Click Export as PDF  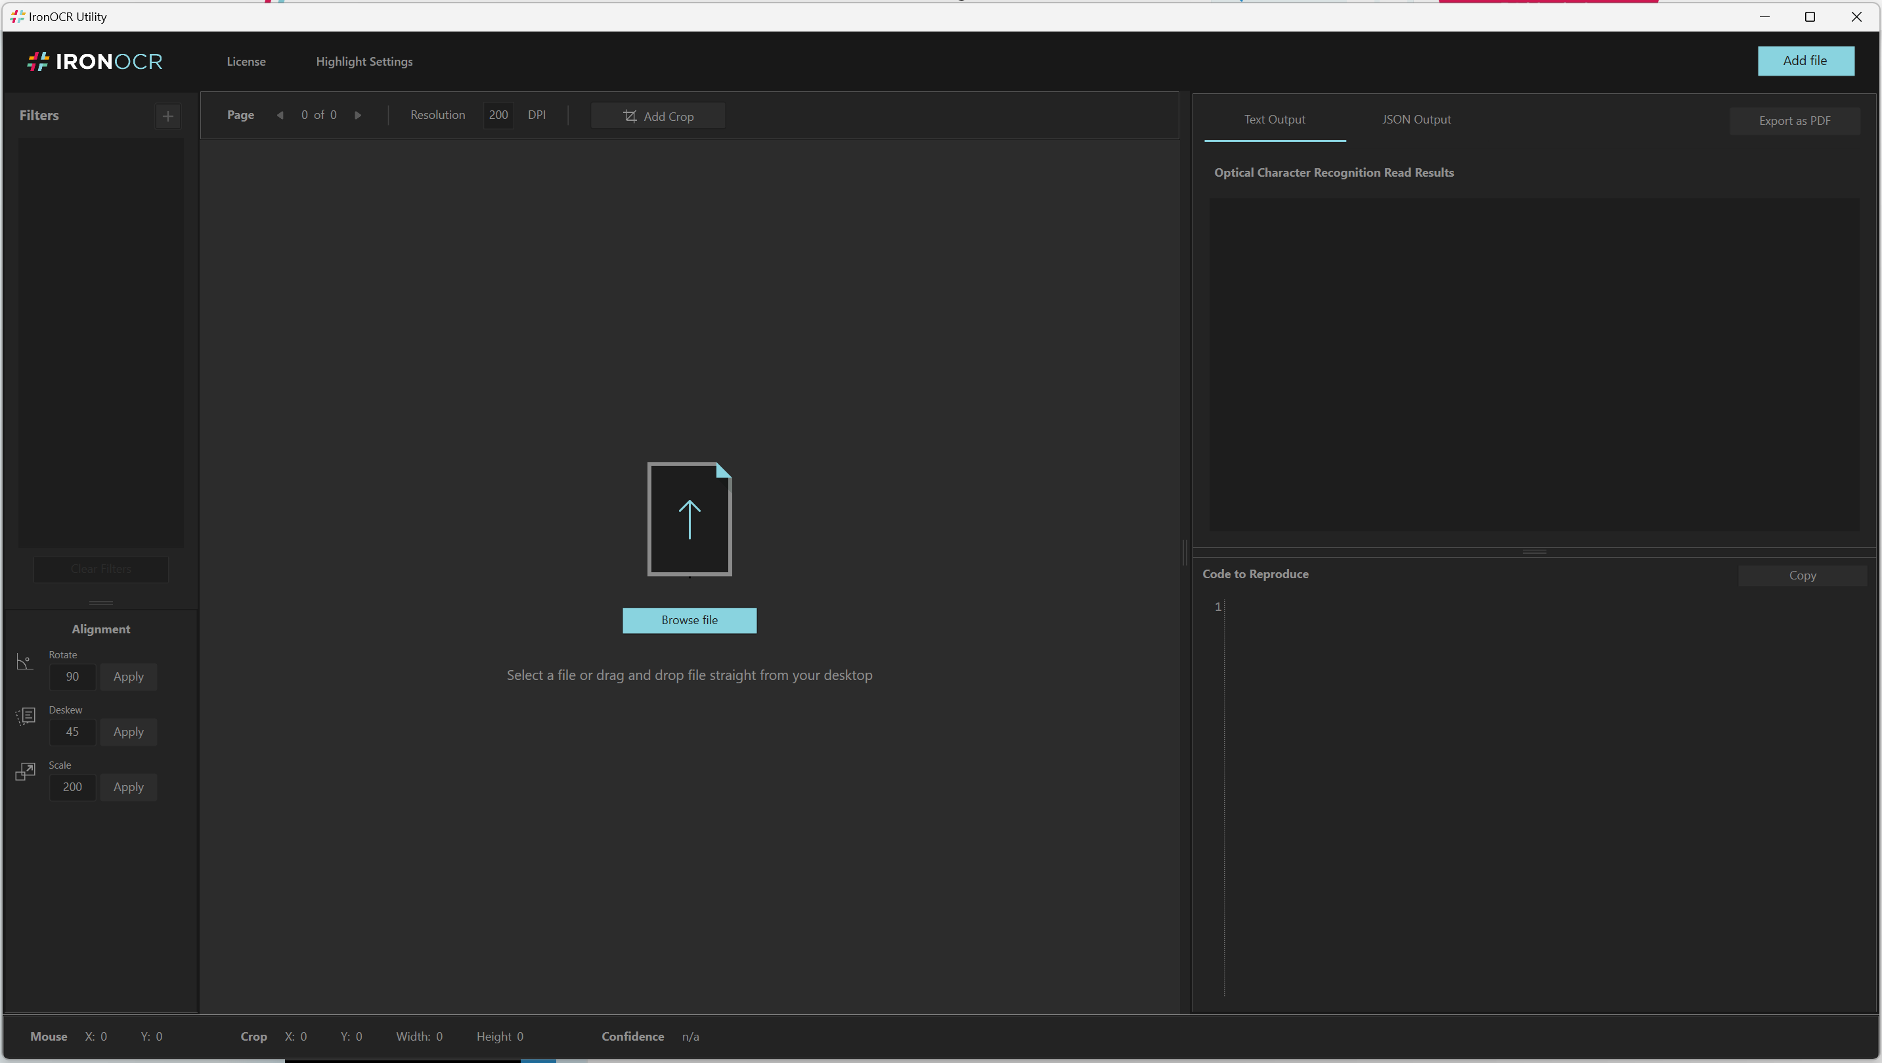pos(1793,121)
